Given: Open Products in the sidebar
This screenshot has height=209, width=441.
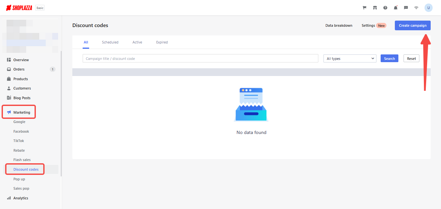Looking at the screenshot, I should point(21,79).
